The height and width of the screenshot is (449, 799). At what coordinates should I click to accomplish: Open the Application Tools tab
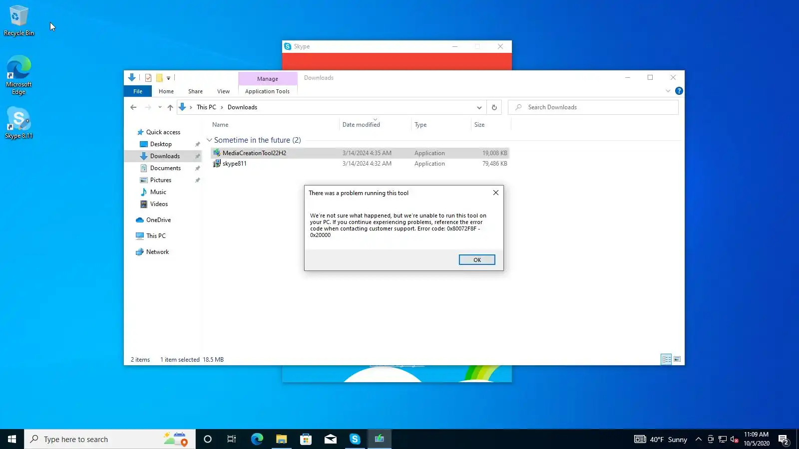coord(267,91)
